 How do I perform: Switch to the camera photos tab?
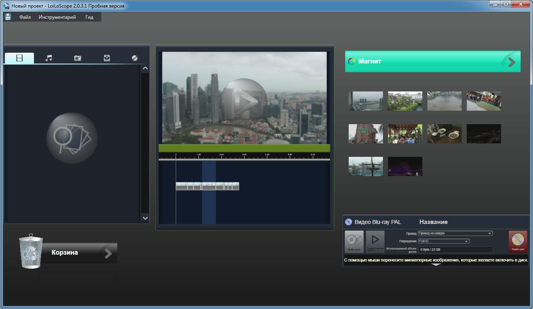[x=78, y=58]
